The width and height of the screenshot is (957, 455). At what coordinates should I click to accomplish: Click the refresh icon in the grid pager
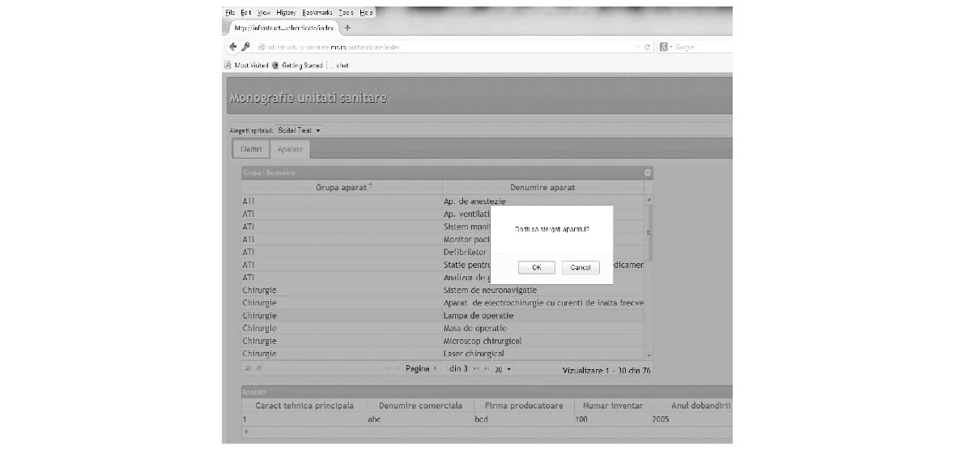[x=259, y=368]
